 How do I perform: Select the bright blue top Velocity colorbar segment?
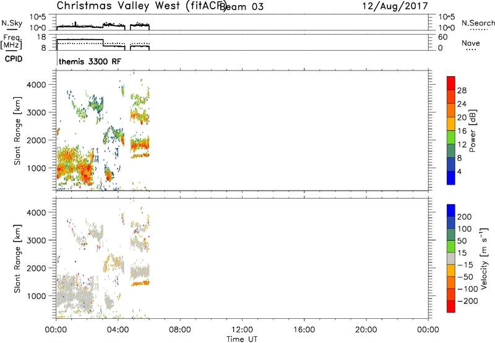pos(451,211)
